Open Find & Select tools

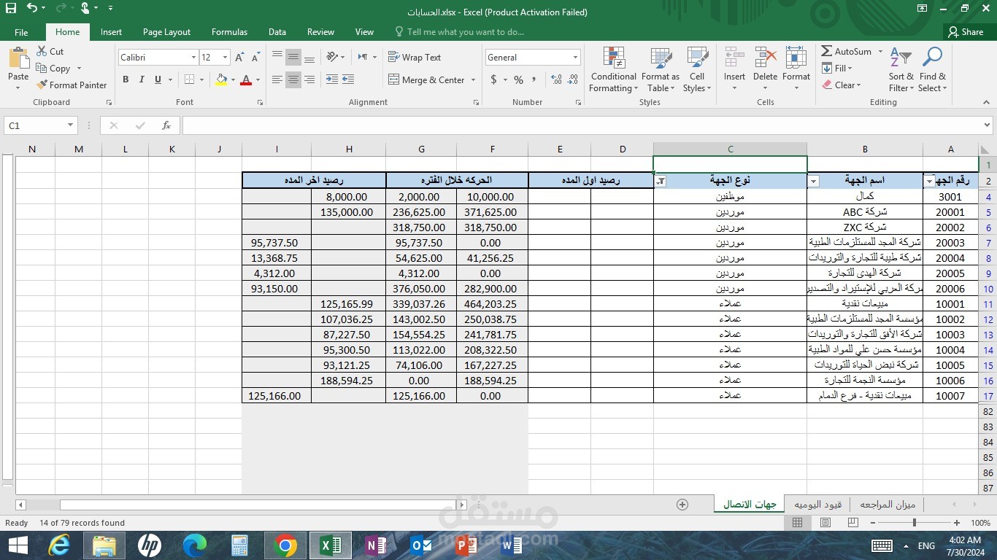[x=932, y=70]
